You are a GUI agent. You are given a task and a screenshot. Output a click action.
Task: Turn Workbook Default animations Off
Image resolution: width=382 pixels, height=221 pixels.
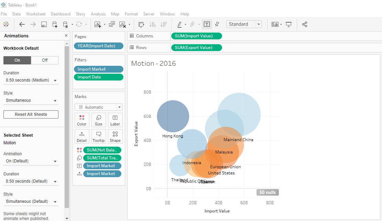45,60
